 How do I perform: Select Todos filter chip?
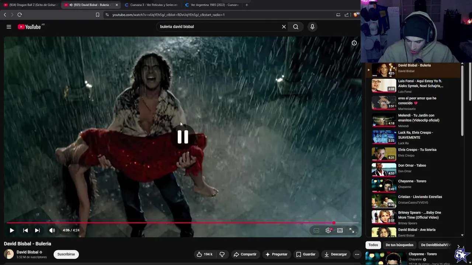click(373, 245)
